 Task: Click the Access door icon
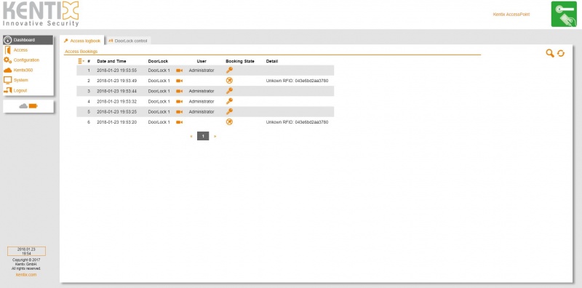pos(8,50)
